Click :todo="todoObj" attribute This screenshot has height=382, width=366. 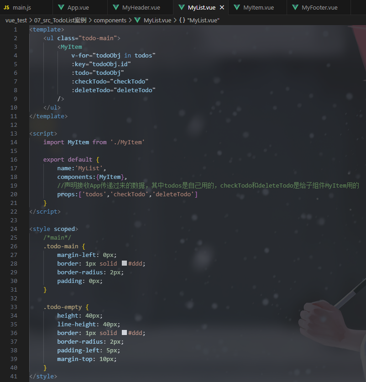click(98, 73)
